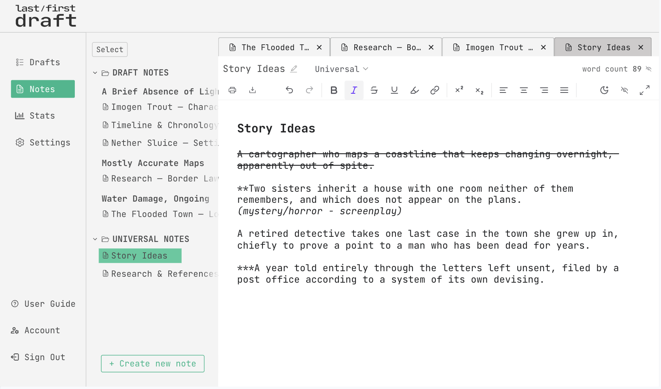661x389 pixels.
Task: Click the Water Damage, Ongoing heading
Action: point(156,199)
